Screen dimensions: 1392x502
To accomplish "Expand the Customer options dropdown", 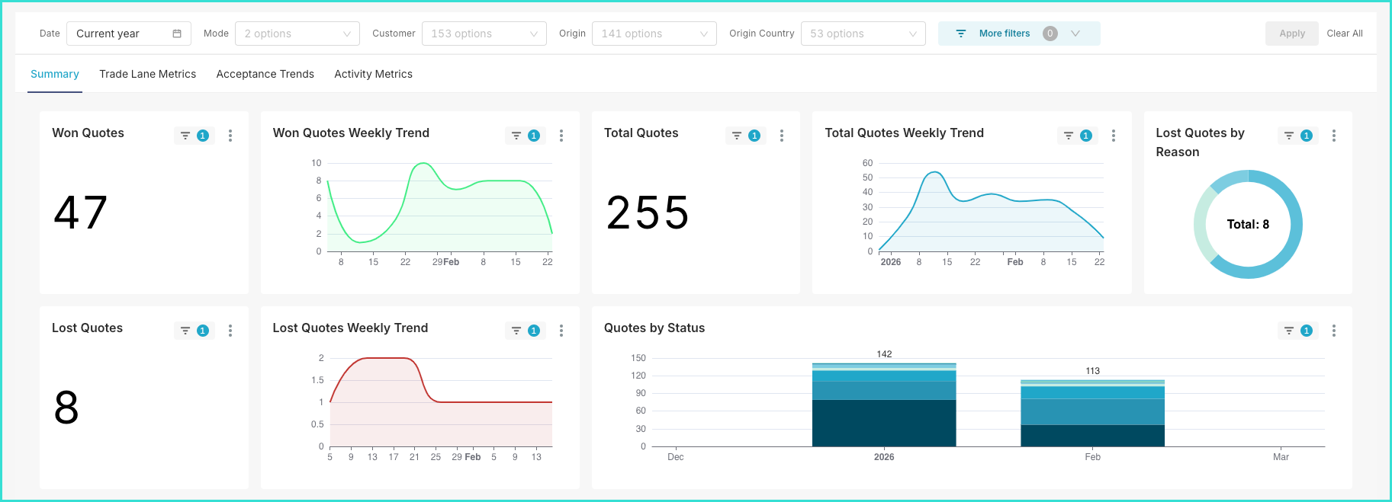I will [484, 34].
